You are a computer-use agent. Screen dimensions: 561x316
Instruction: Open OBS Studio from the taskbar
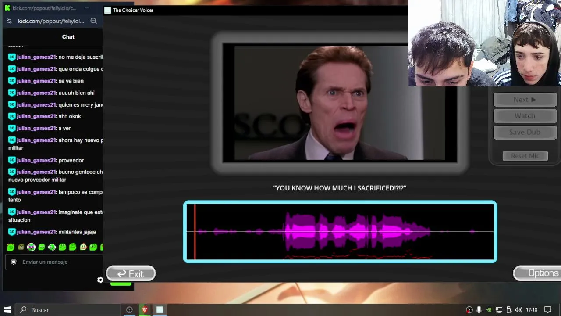[129, 310]
